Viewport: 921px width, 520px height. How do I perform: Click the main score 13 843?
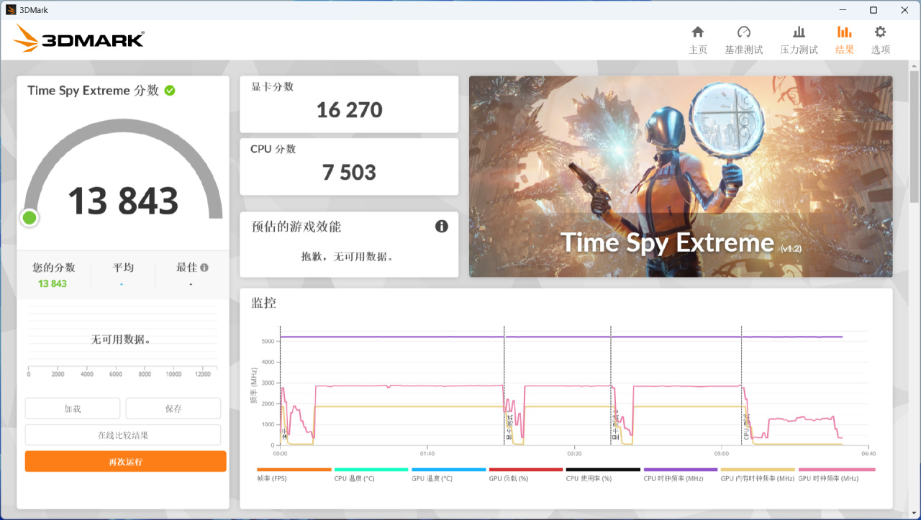pyautogui.click(x=123, y=201)
